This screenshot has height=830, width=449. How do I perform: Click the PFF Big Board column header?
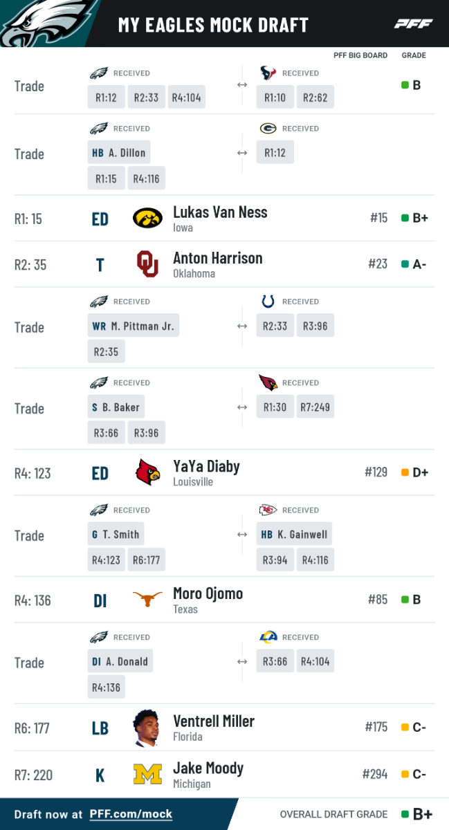point(360,55)
